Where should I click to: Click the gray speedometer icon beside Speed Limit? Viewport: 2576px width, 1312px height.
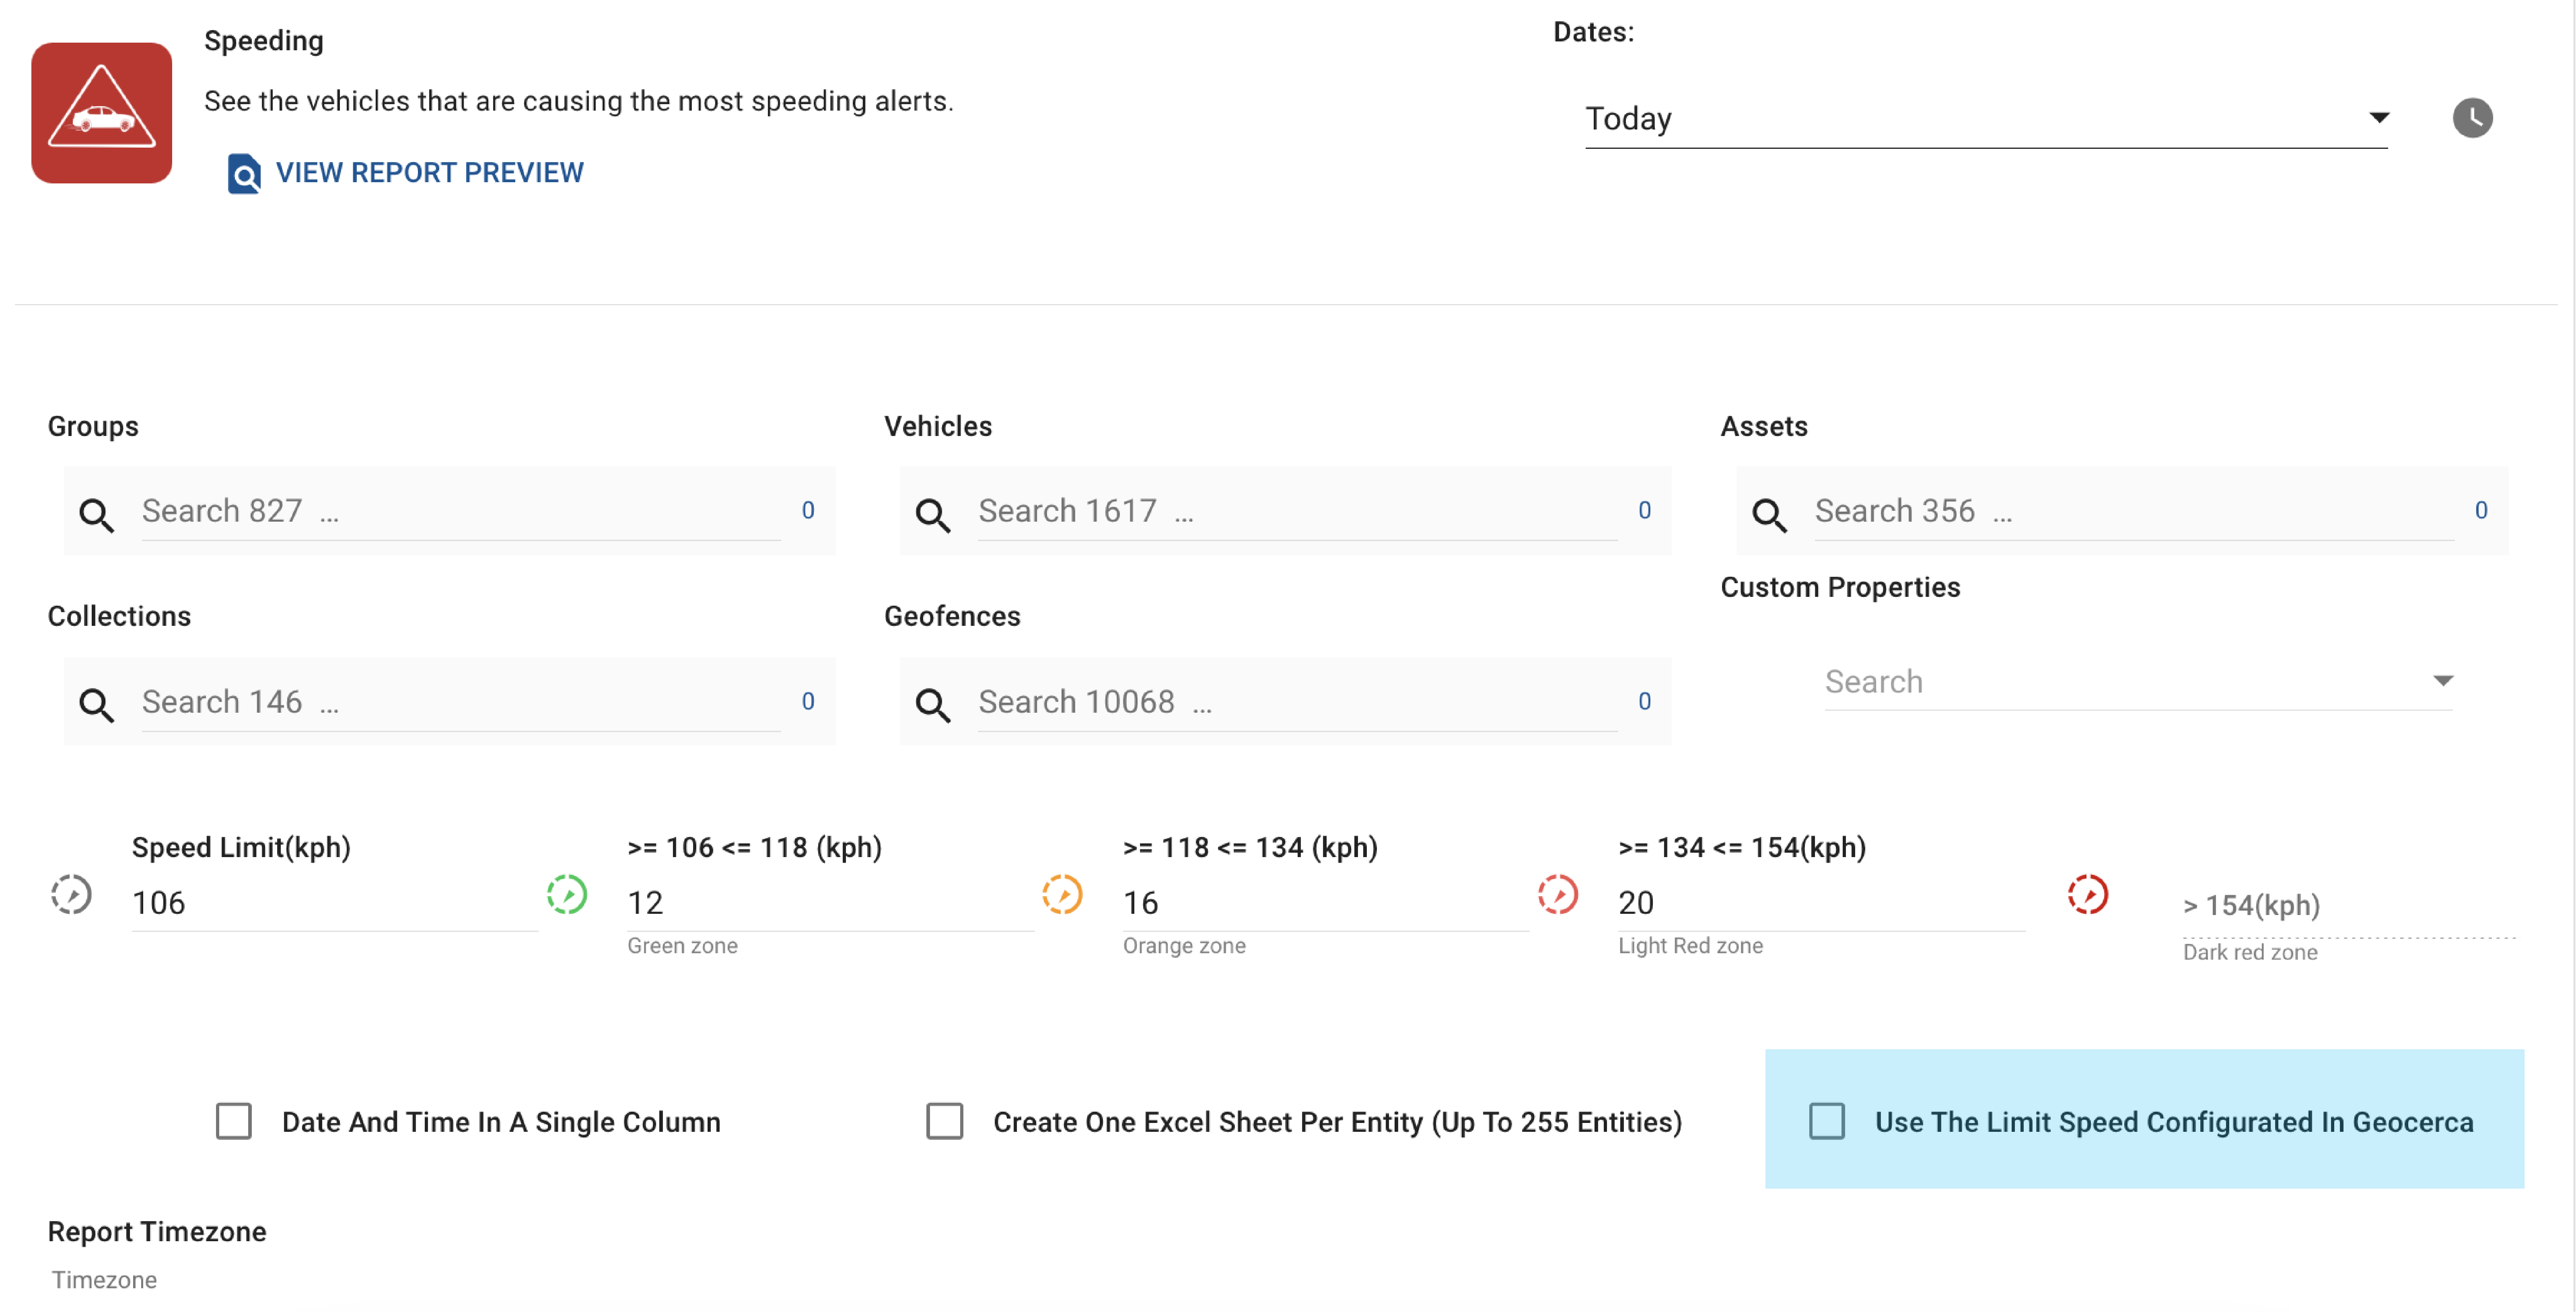point(71,895)
